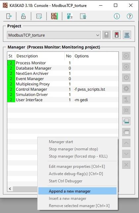Click the move manager down chevron

pos(126,154)
